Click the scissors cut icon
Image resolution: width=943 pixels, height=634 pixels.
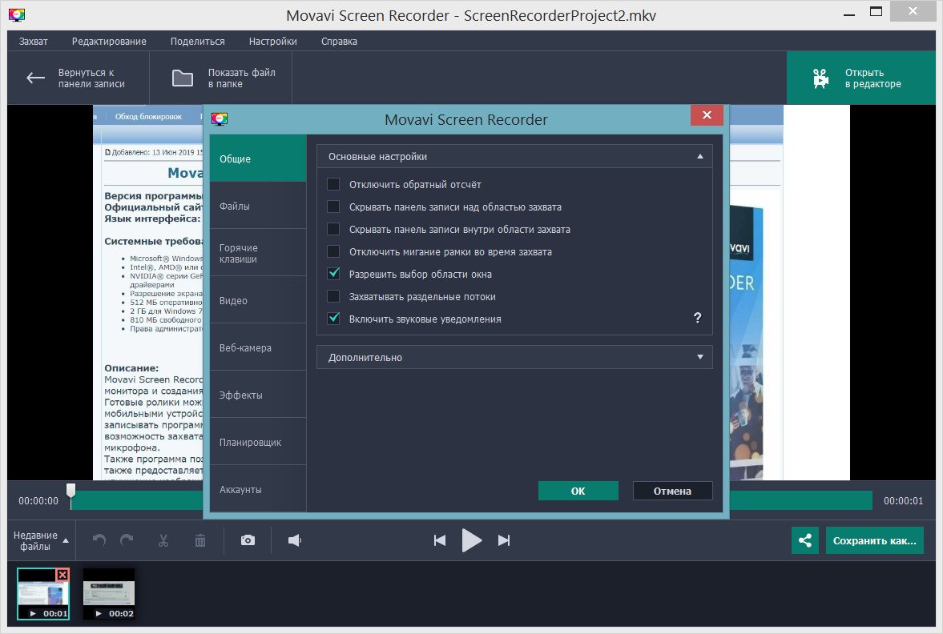163,540
